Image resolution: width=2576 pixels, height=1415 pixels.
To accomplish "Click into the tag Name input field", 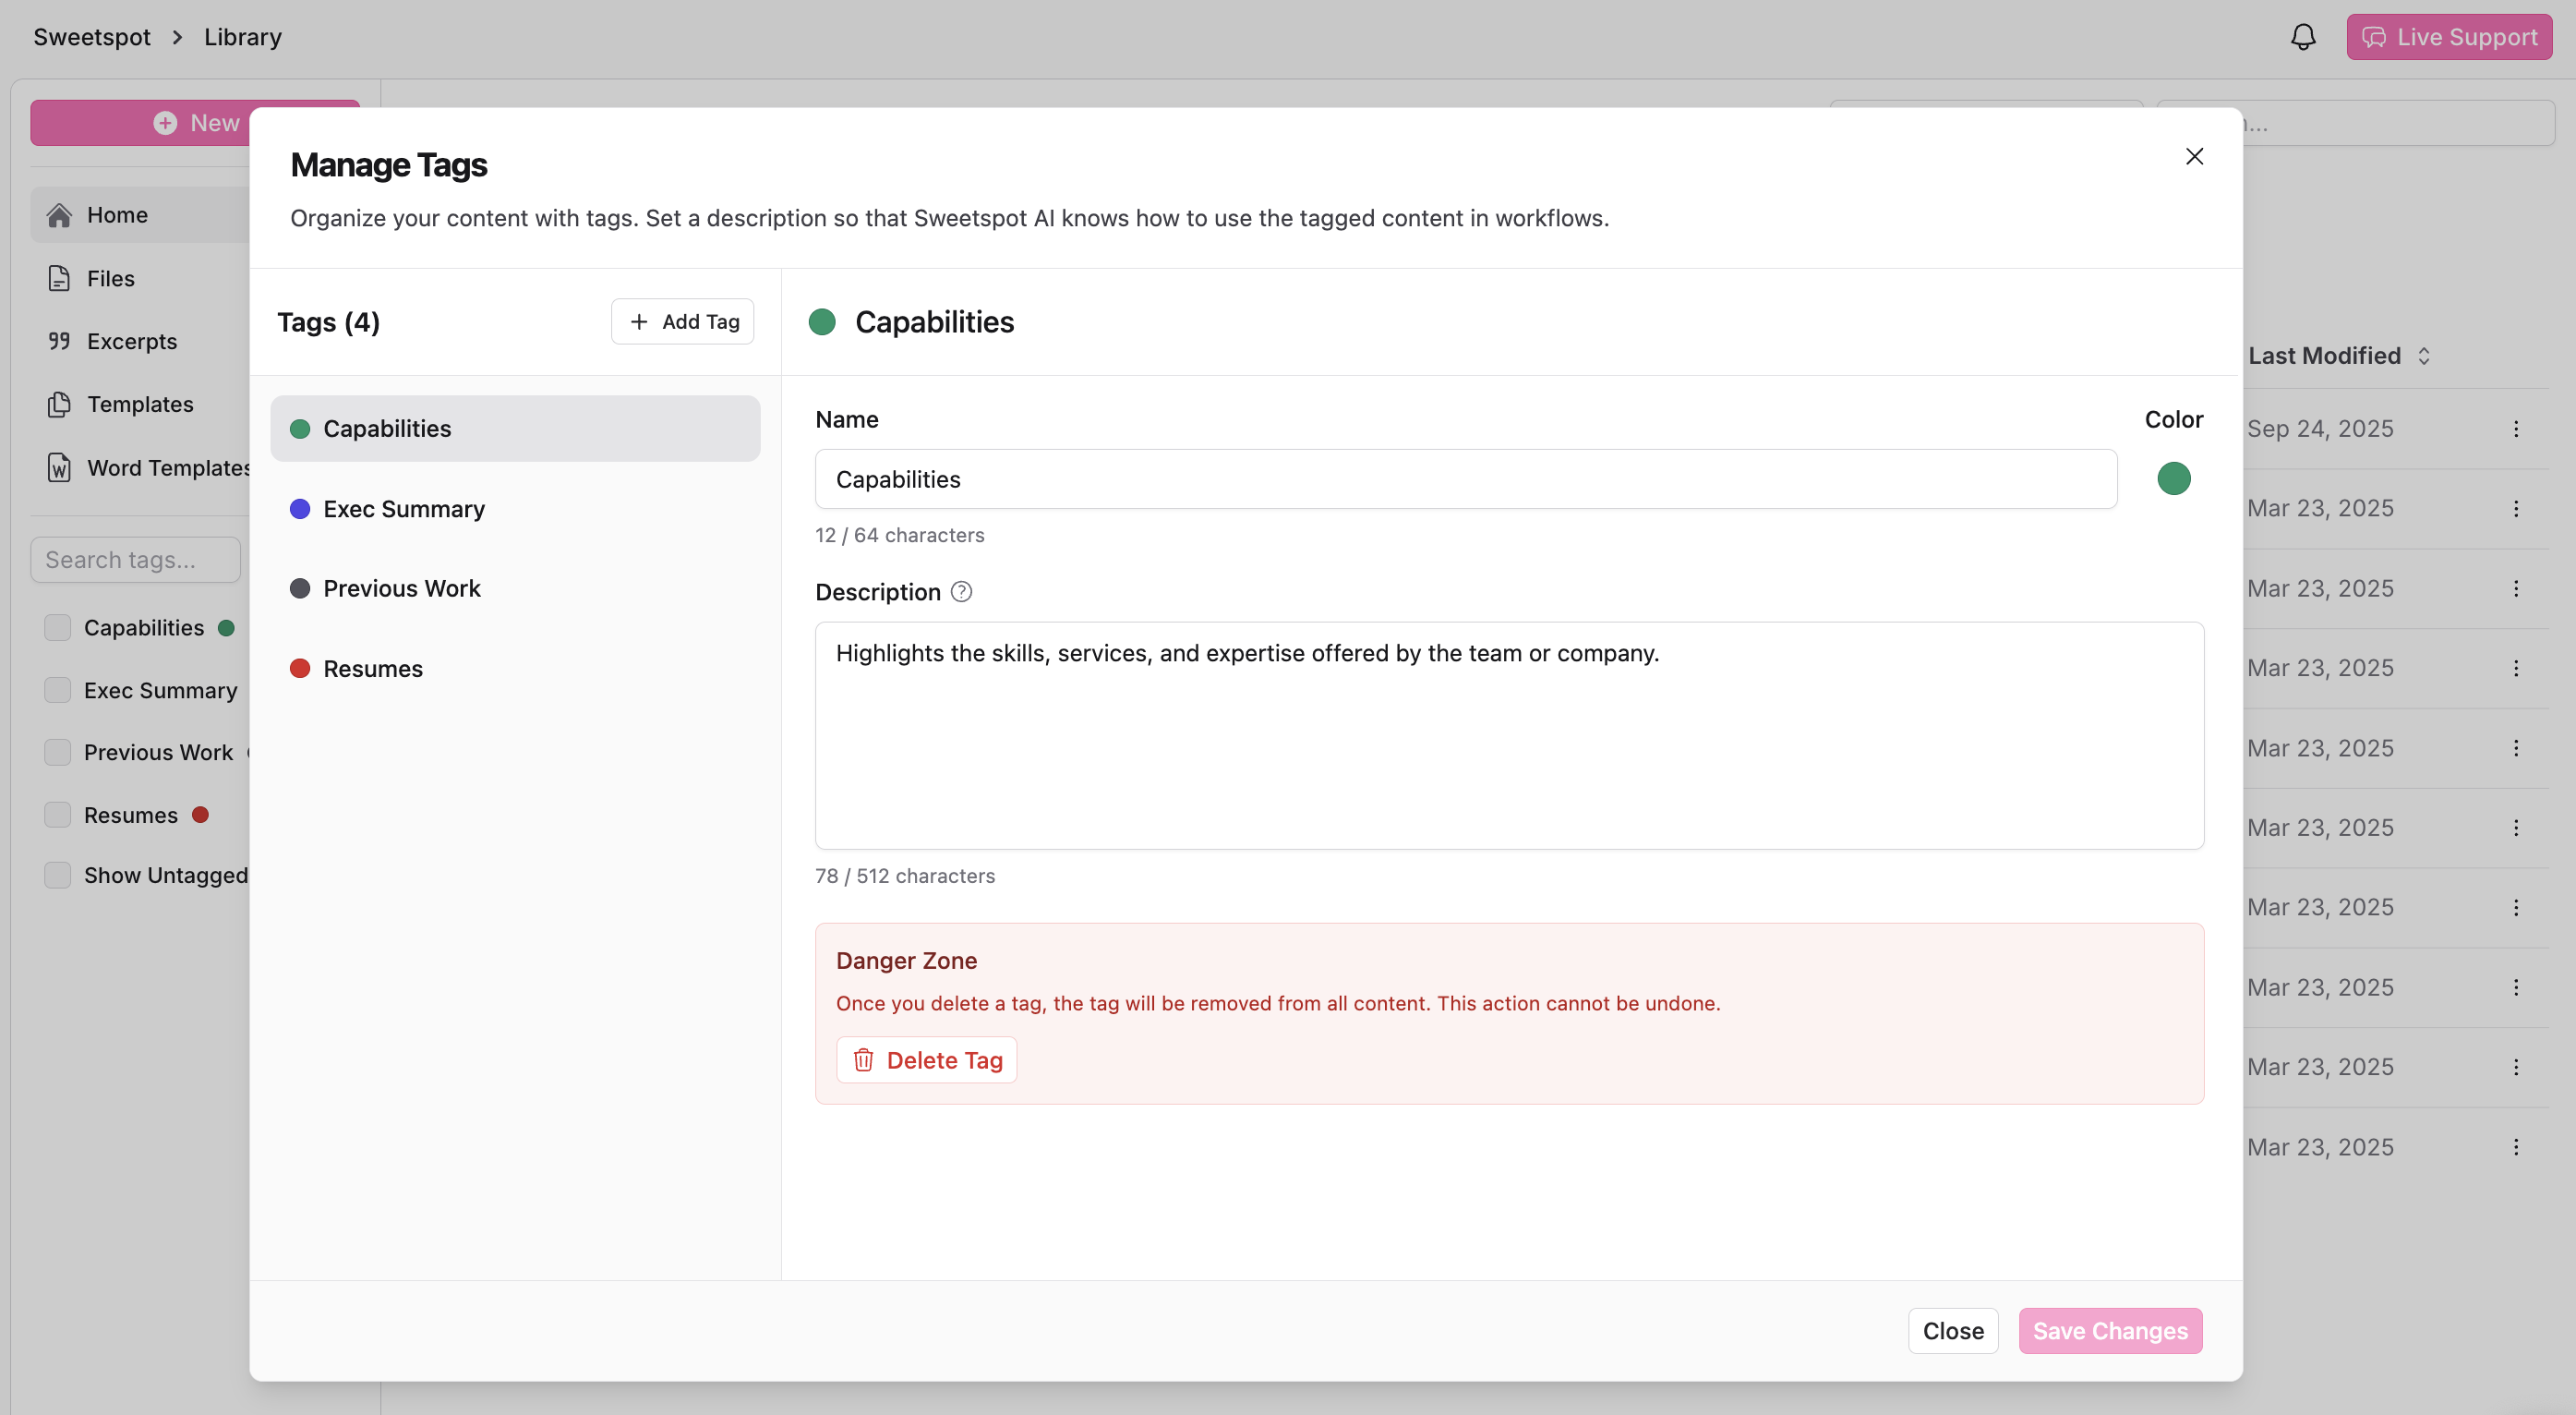I will [x=1465, y=479].
